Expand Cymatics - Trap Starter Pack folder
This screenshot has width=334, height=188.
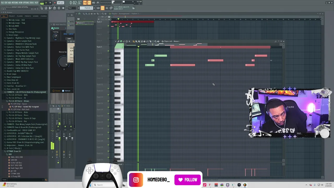coord(18,50)
